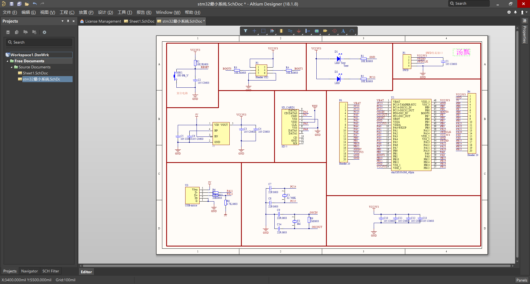530x284 pixels.
Task: Click the title bar Search field
Action: coord(469,4)
